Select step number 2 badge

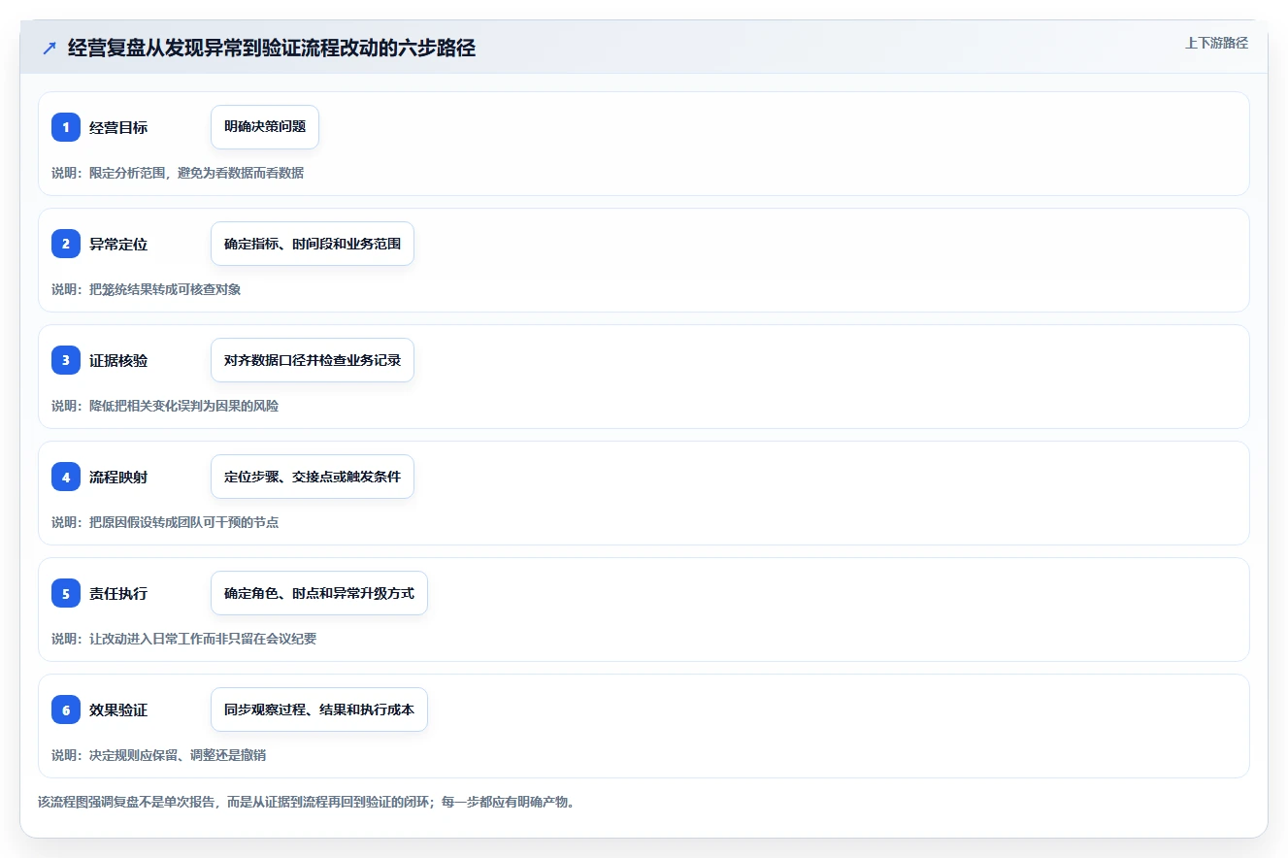[x=66, y=244]
